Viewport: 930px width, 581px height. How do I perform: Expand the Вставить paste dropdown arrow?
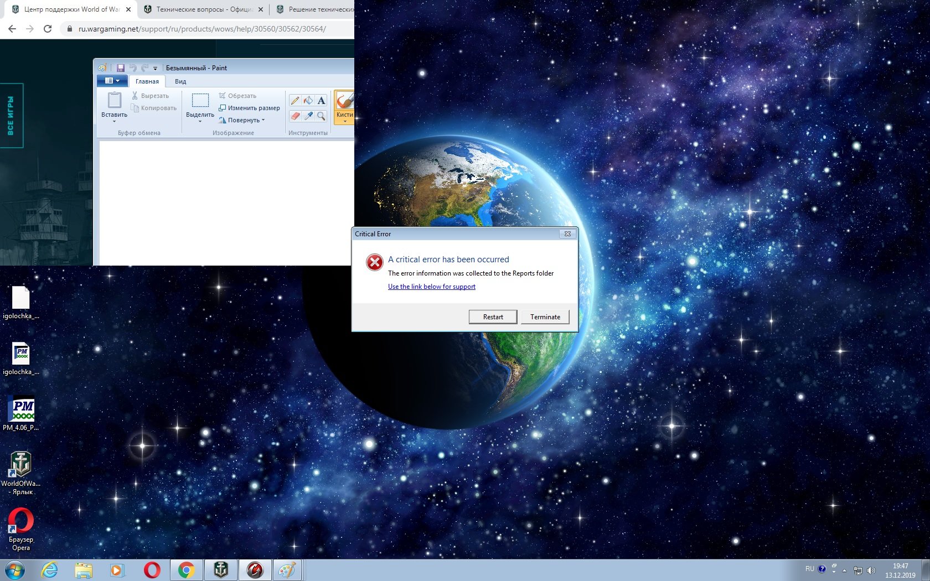(114, 121)
